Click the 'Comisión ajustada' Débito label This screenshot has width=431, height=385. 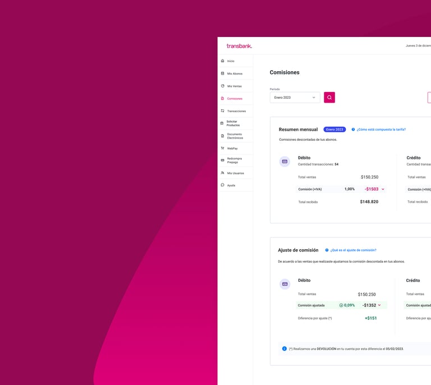click(311, 305)
